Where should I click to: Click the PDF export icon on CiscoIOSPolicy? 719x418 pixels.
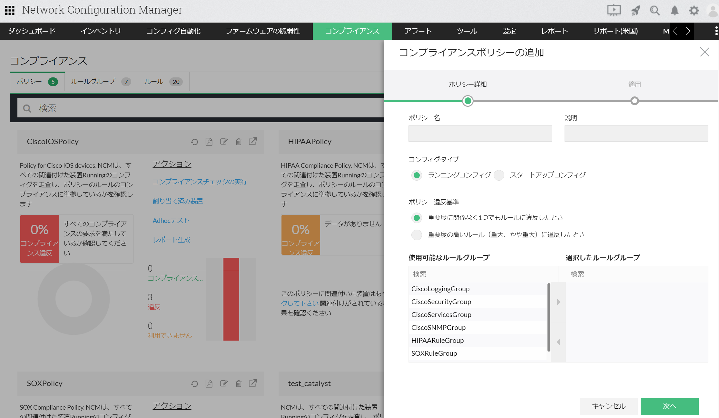pyautogui.click(x=209, y=142)
